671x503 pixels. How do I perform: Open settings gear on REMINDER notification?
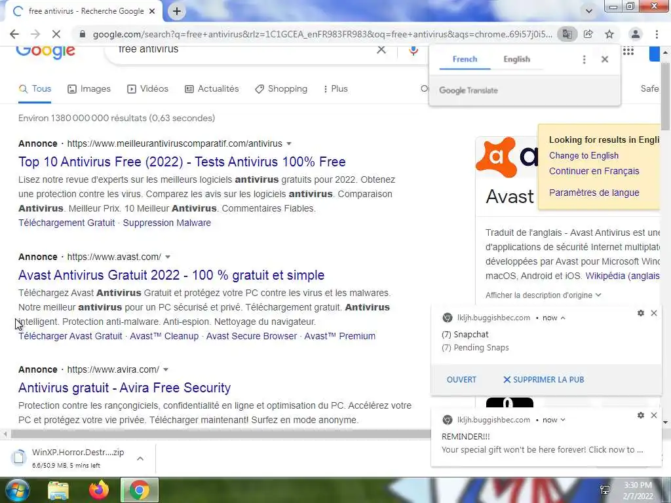coord(641,415)
